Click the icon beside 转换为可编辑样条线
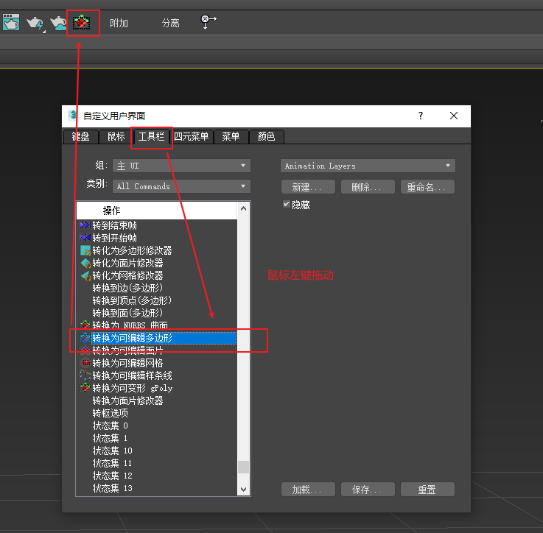This screenshot has width=543, height=533. point(85,375)
